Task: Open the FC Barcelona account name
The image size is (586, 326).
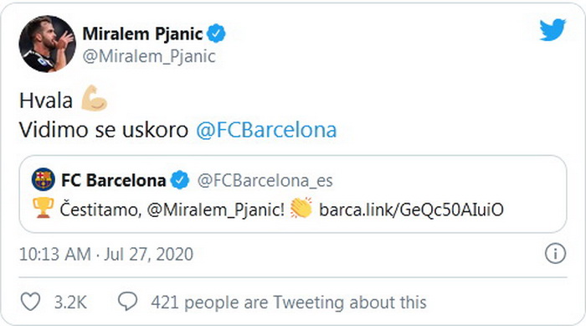Action: tap(114, 180)
